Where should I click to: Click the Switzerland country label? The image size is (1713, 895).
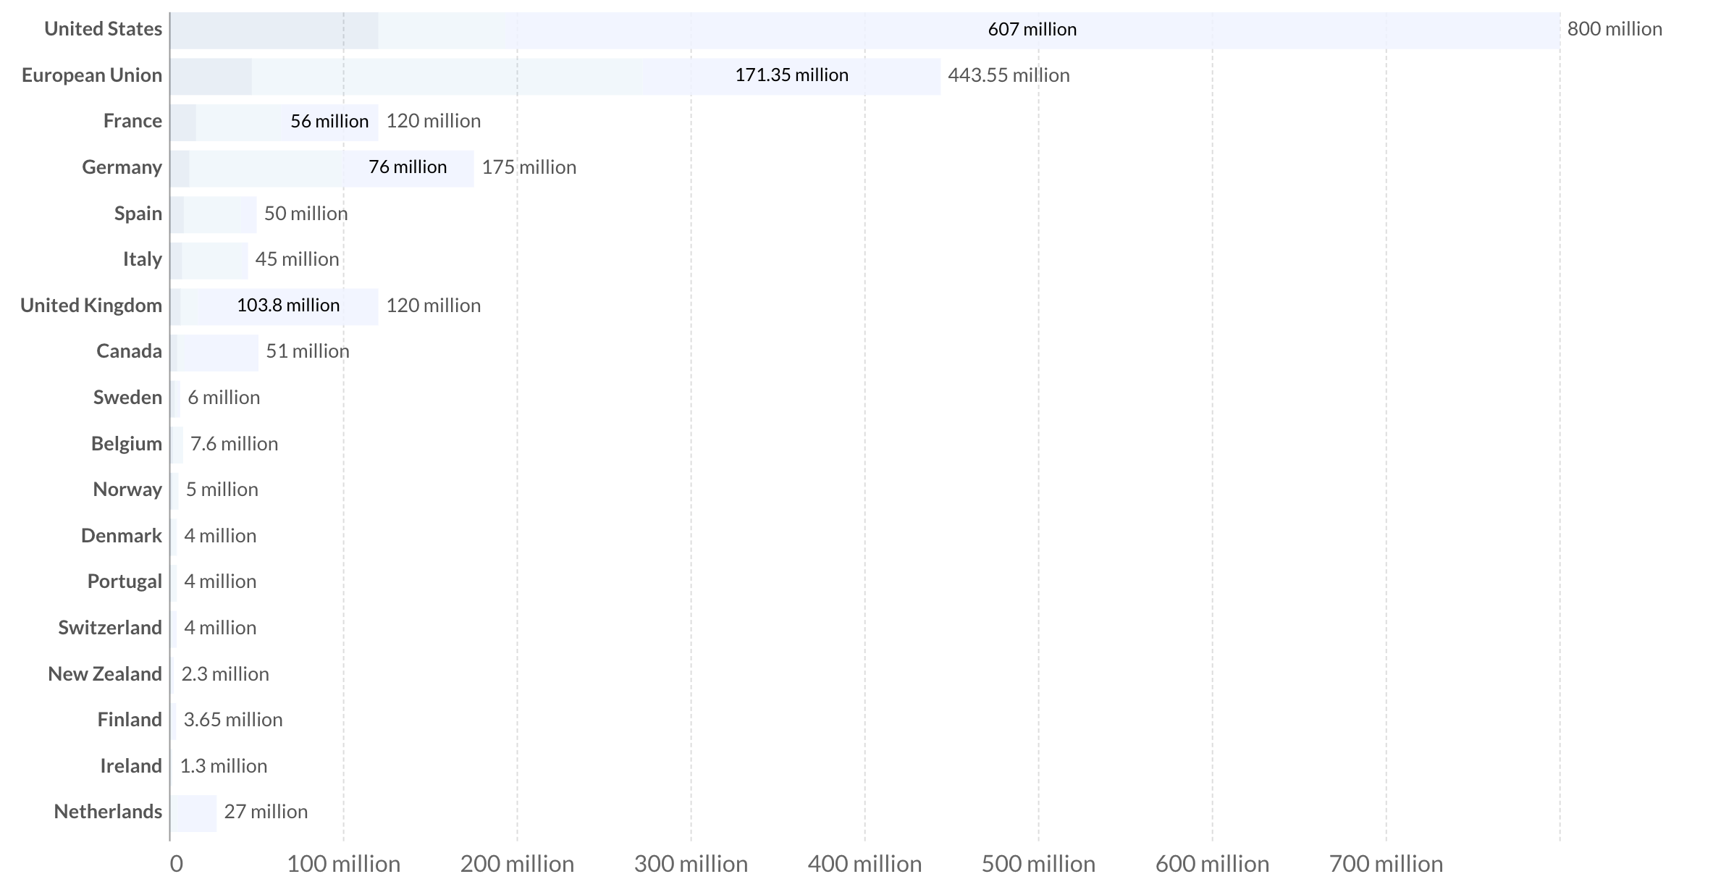click(x=110, y=628)
